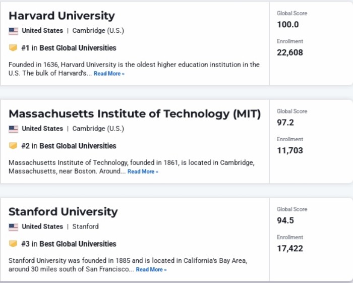This screenshot has width=353, height=283.
Task: Click the US flag icon under Harvard University
Action: pyautogui.click(x=13, y=31)
